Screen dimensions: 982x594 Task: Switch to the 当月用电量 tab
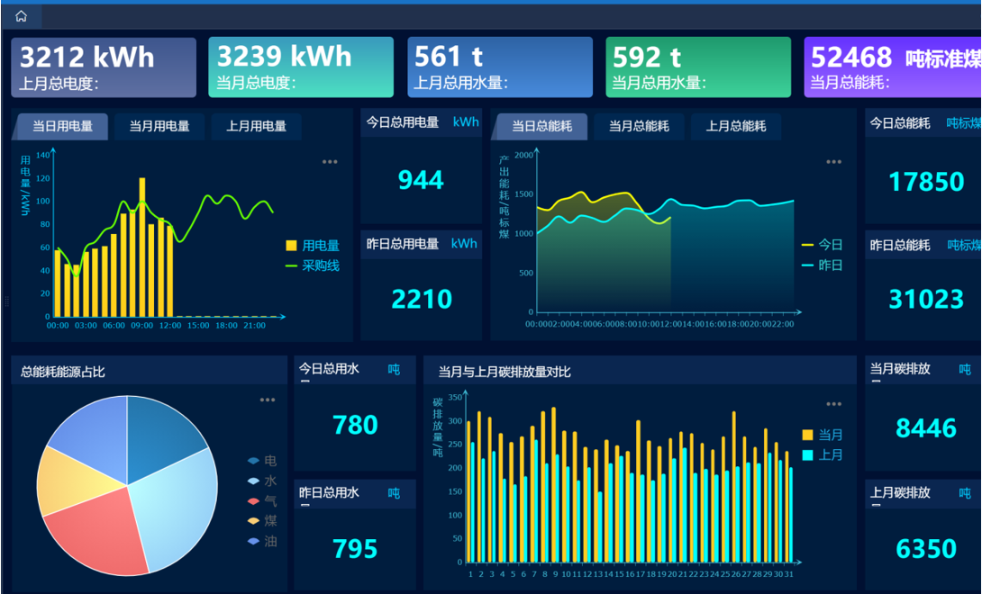(x=159, y=127)
